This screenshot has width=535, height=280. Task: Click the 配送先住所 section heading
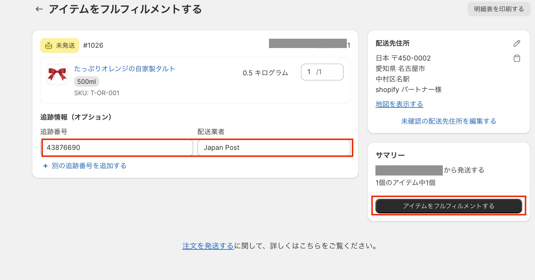point(392,43)
